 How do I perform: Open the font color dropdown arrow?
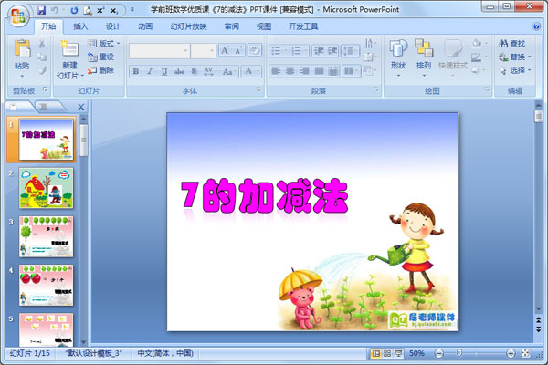[258, 71]
